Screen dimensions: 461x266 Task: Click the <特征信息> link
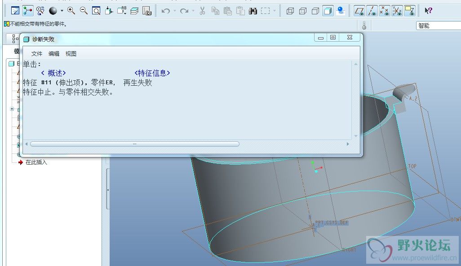click(152, 73)
